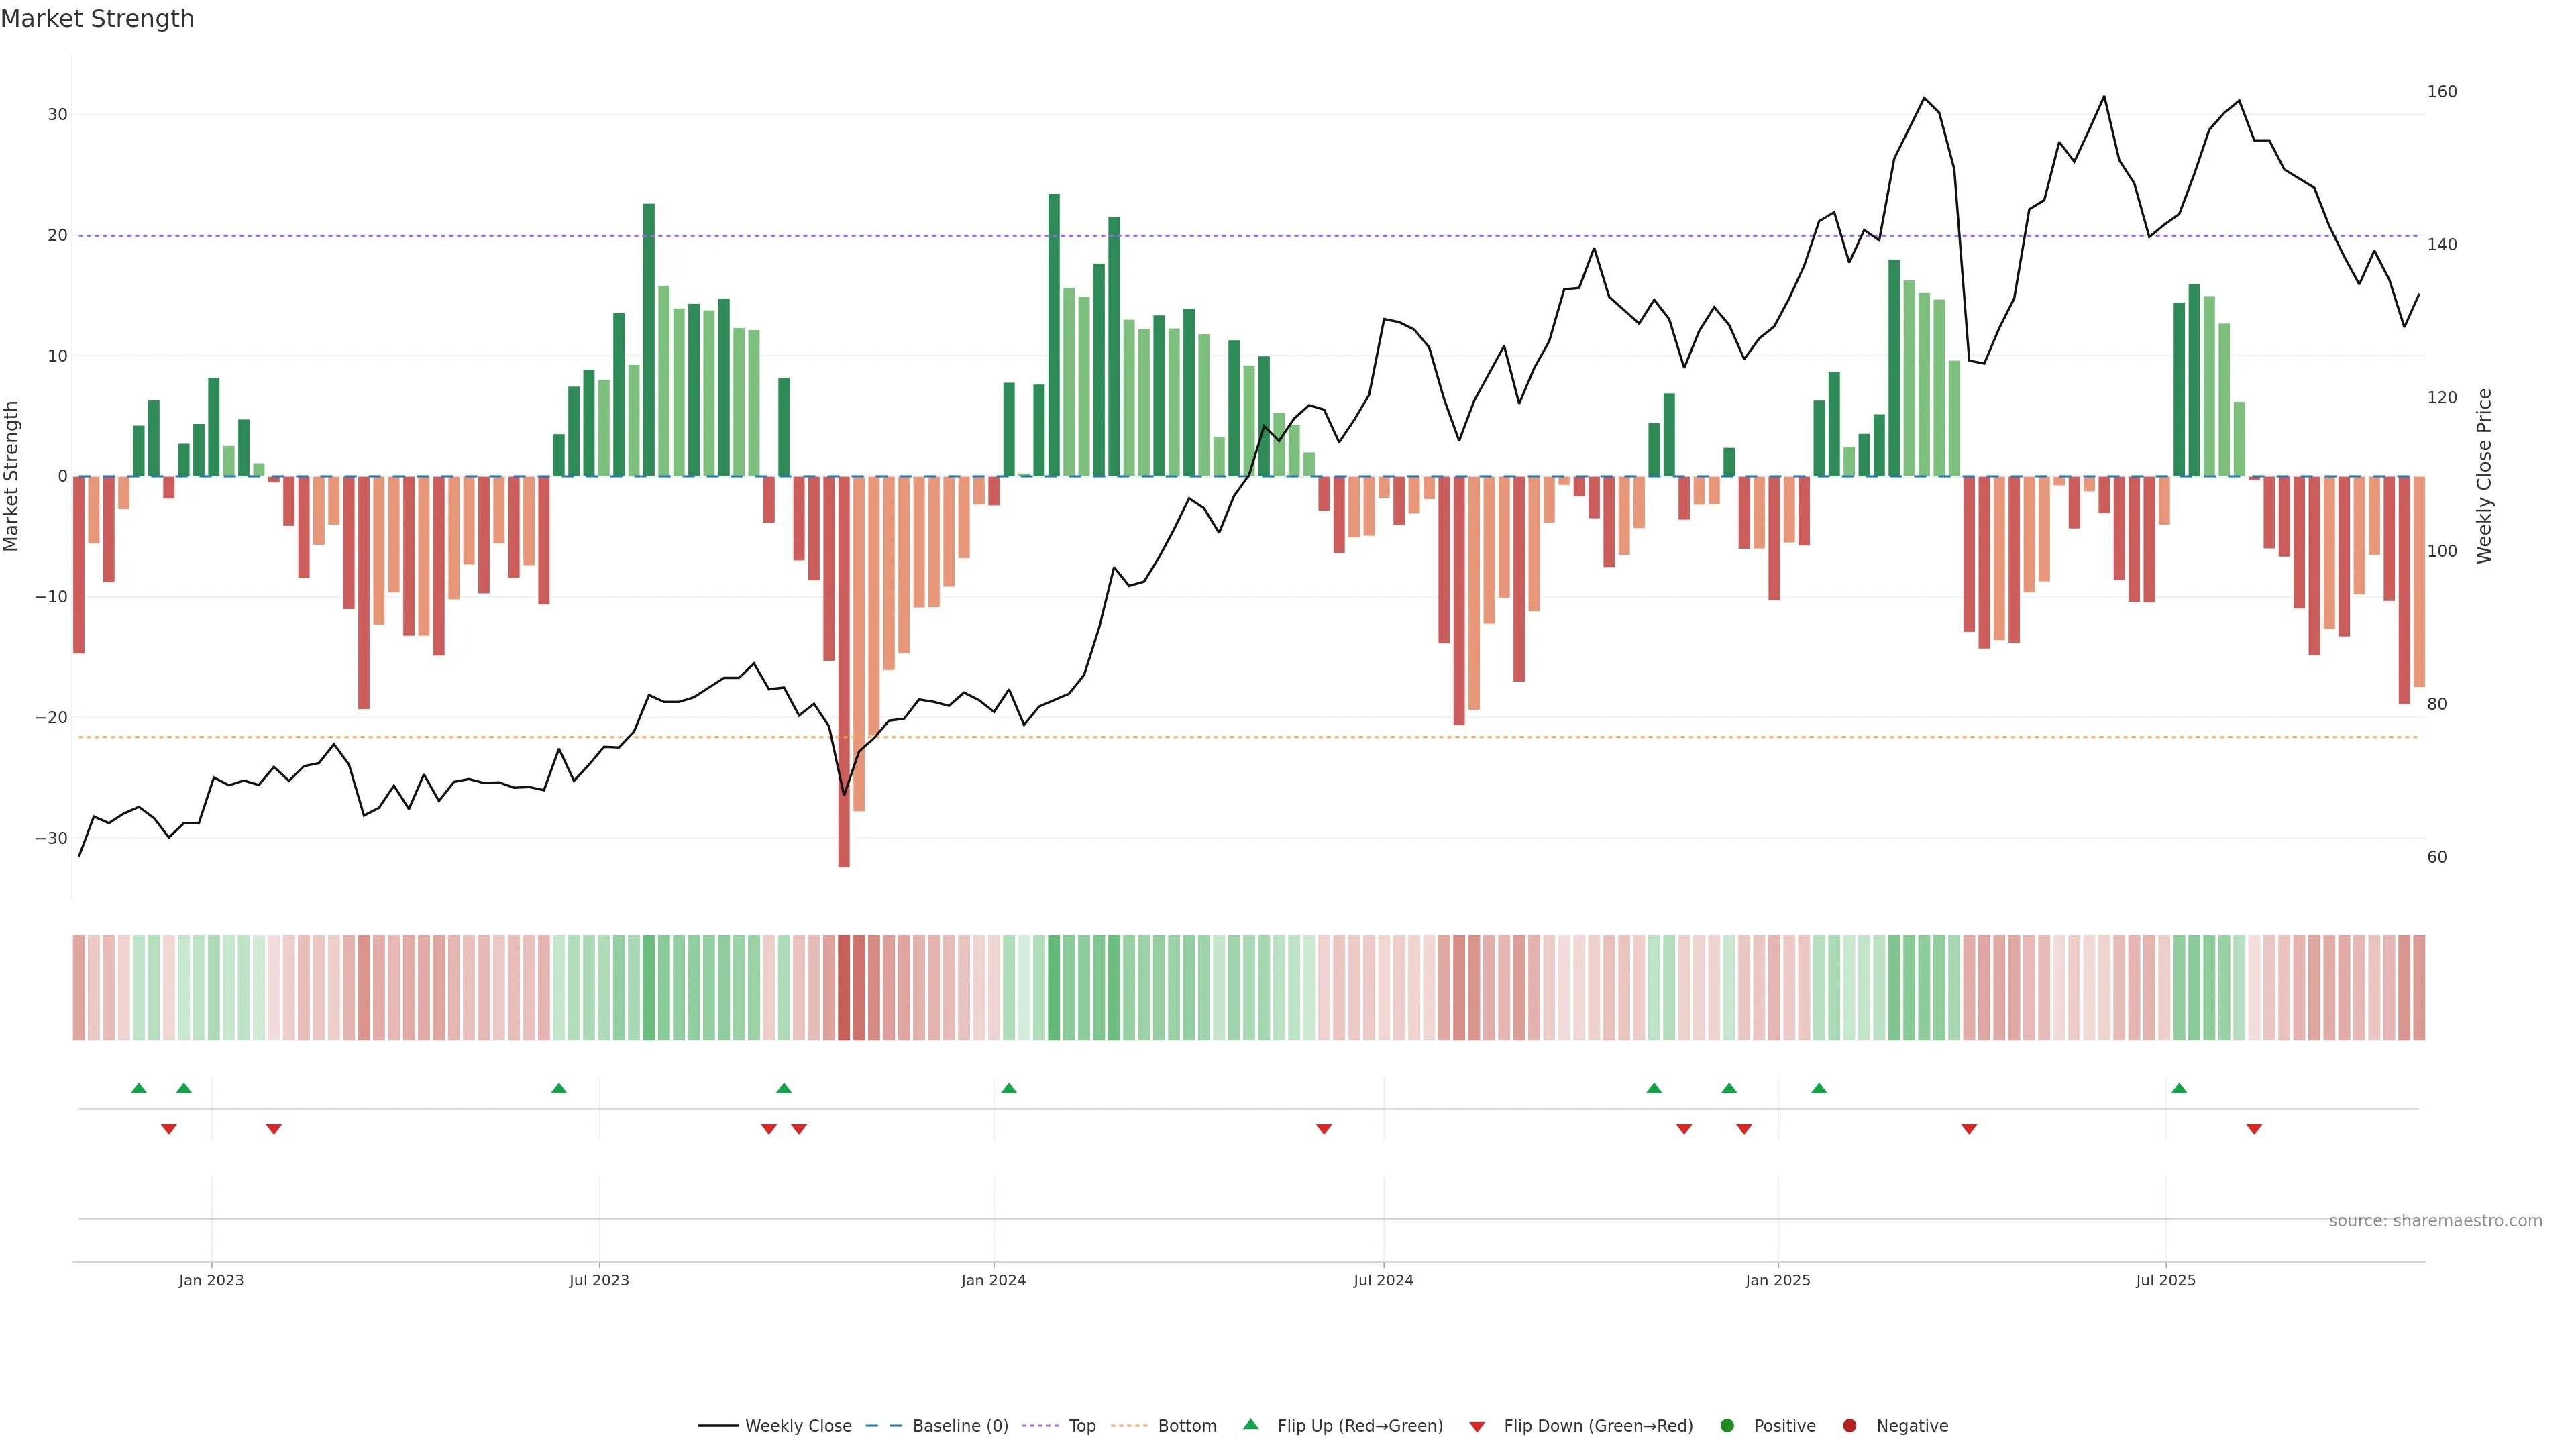
Task: Select the first green Flip Up marker
Action: pos(139,1088)
